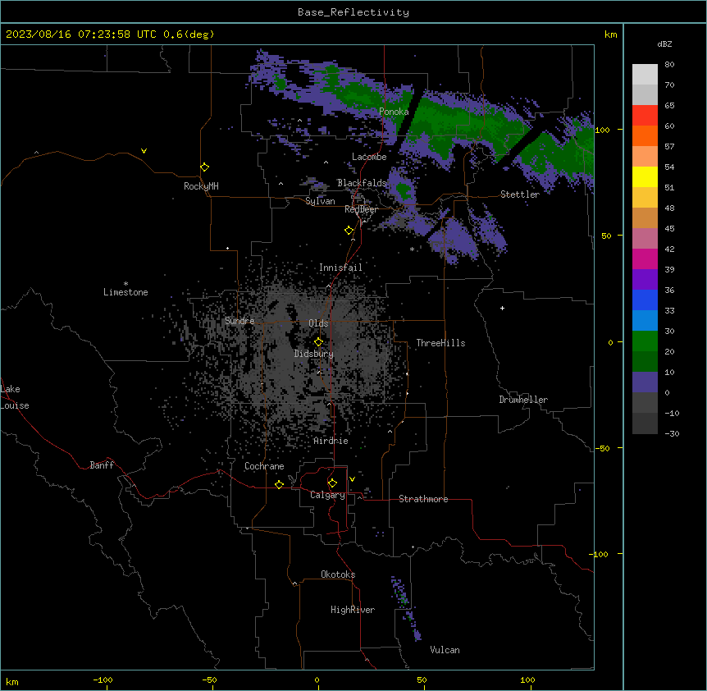Click the RockyMH label

click(x=201, y=186)
